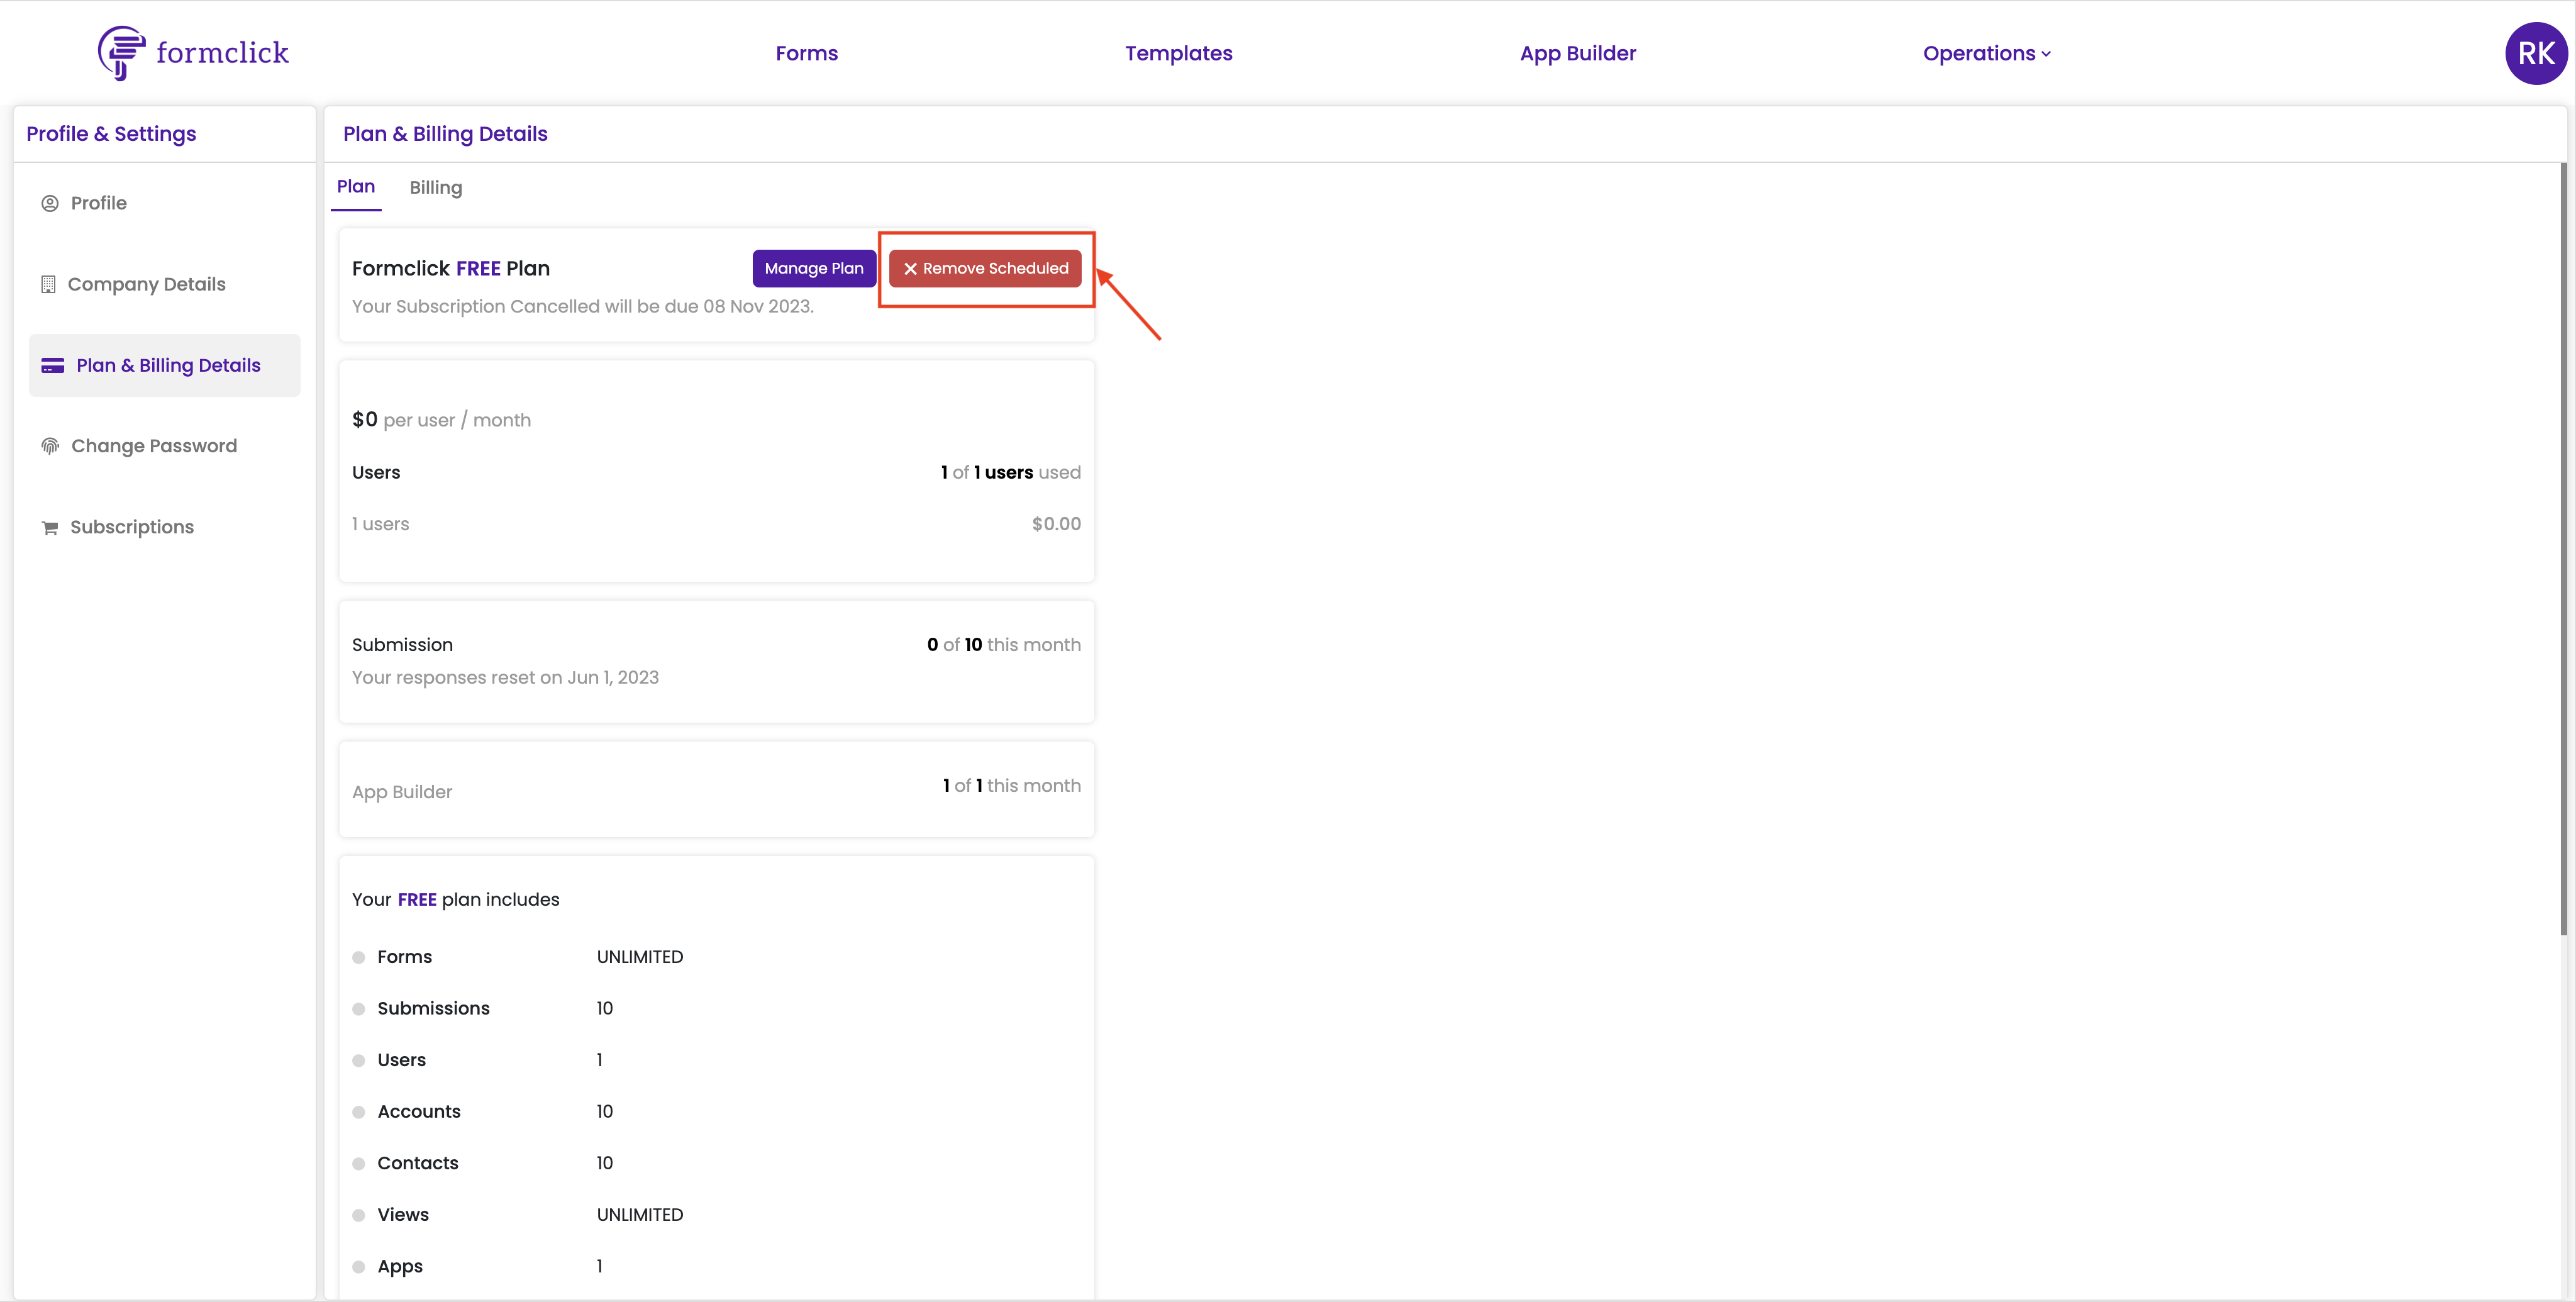Click the Submissions feature row label
Image resolution: width=2576 pixels, height=1302 pixels.
[x=433, y=1008]
